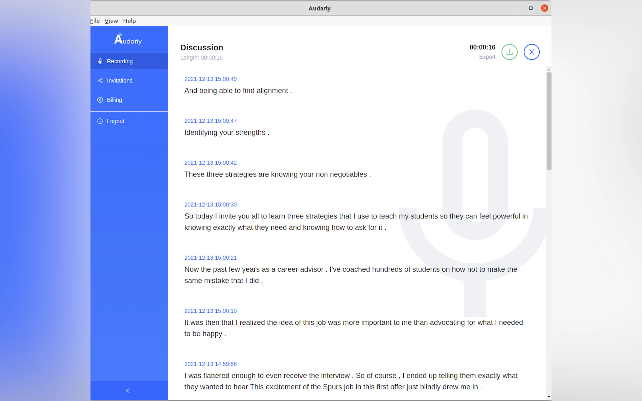Collapse sidebar with left chevron
642x401 pixels.
click(x=128, y=390)
